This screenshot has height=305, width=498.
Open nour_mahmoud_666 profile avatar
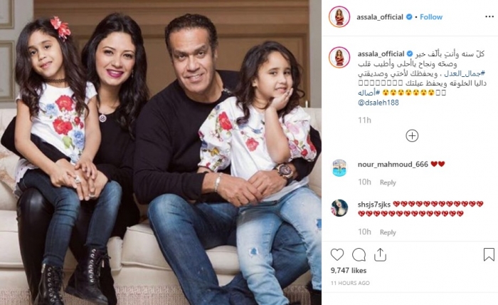339,168
